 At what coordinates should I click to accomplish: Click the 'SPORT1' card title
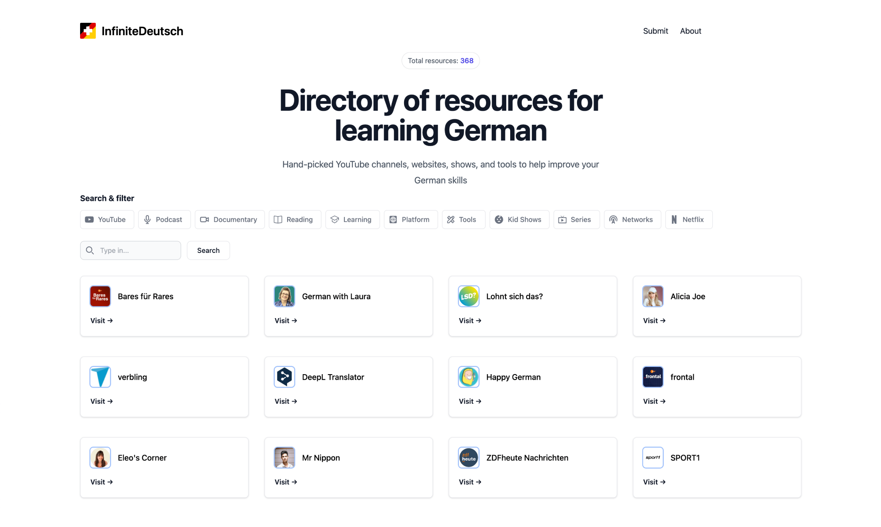tap(685, 458)
